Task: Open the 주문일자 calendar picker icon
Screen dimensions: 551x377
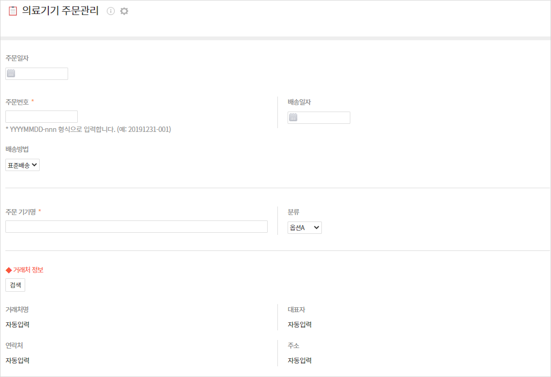Action: point(11,74)
